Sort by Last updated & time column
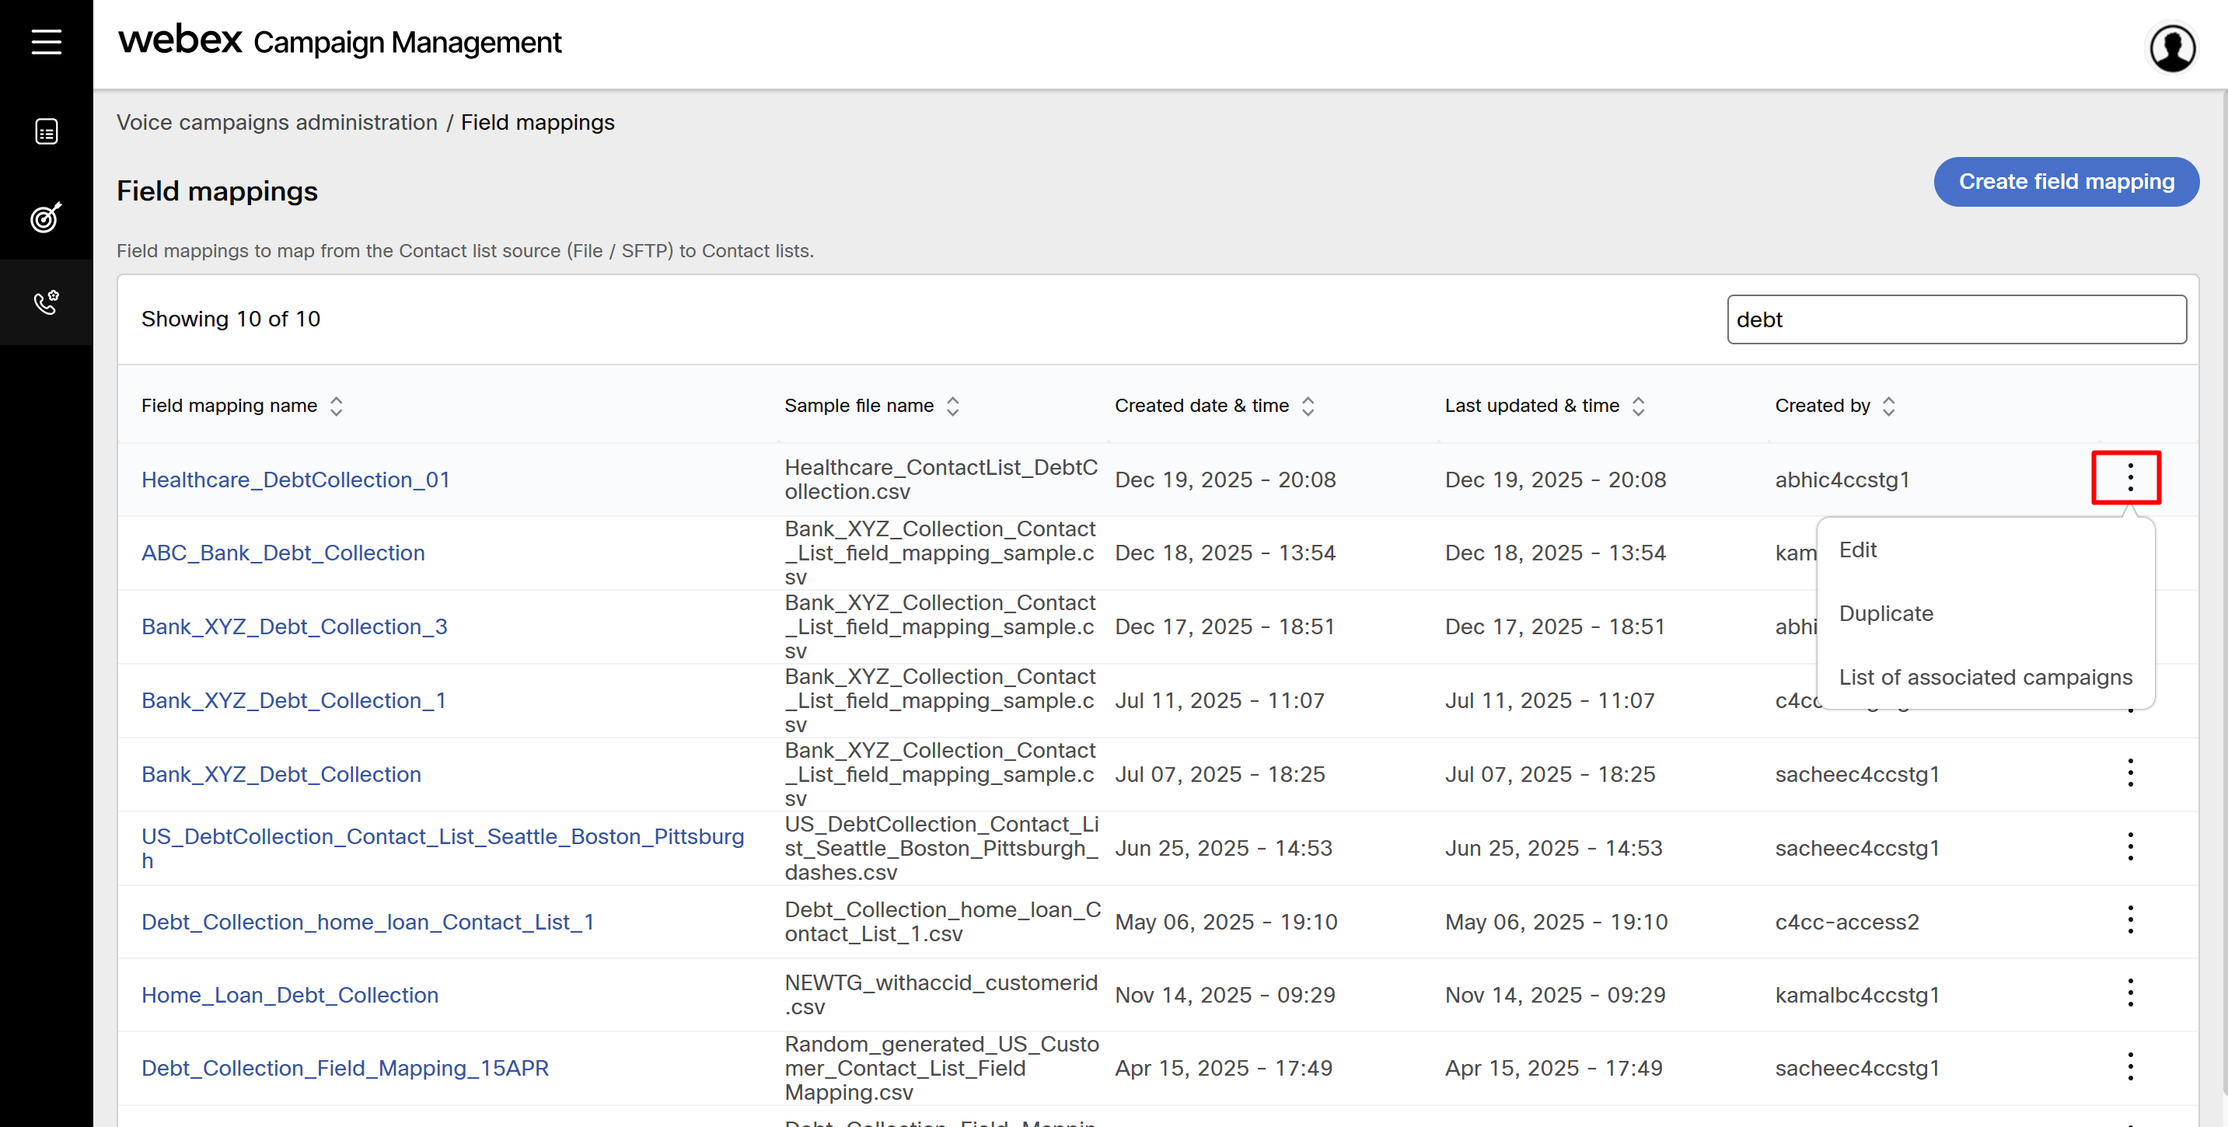 point(1638,406)
